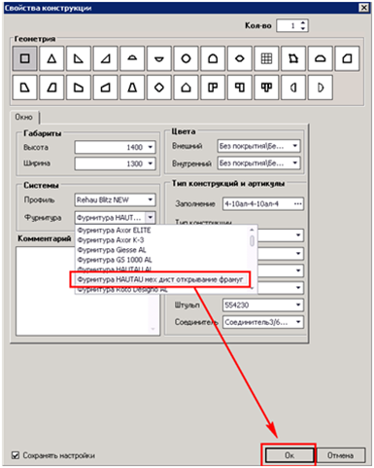The image size is (374, 468).
Task: Choose Фурнитура Axor K-3 from list
Action: point(111,240)
